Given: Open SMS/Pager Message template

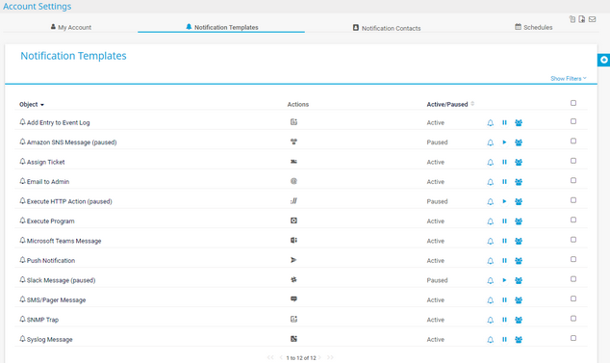Looking at the screenshot, I should [56, 299].
